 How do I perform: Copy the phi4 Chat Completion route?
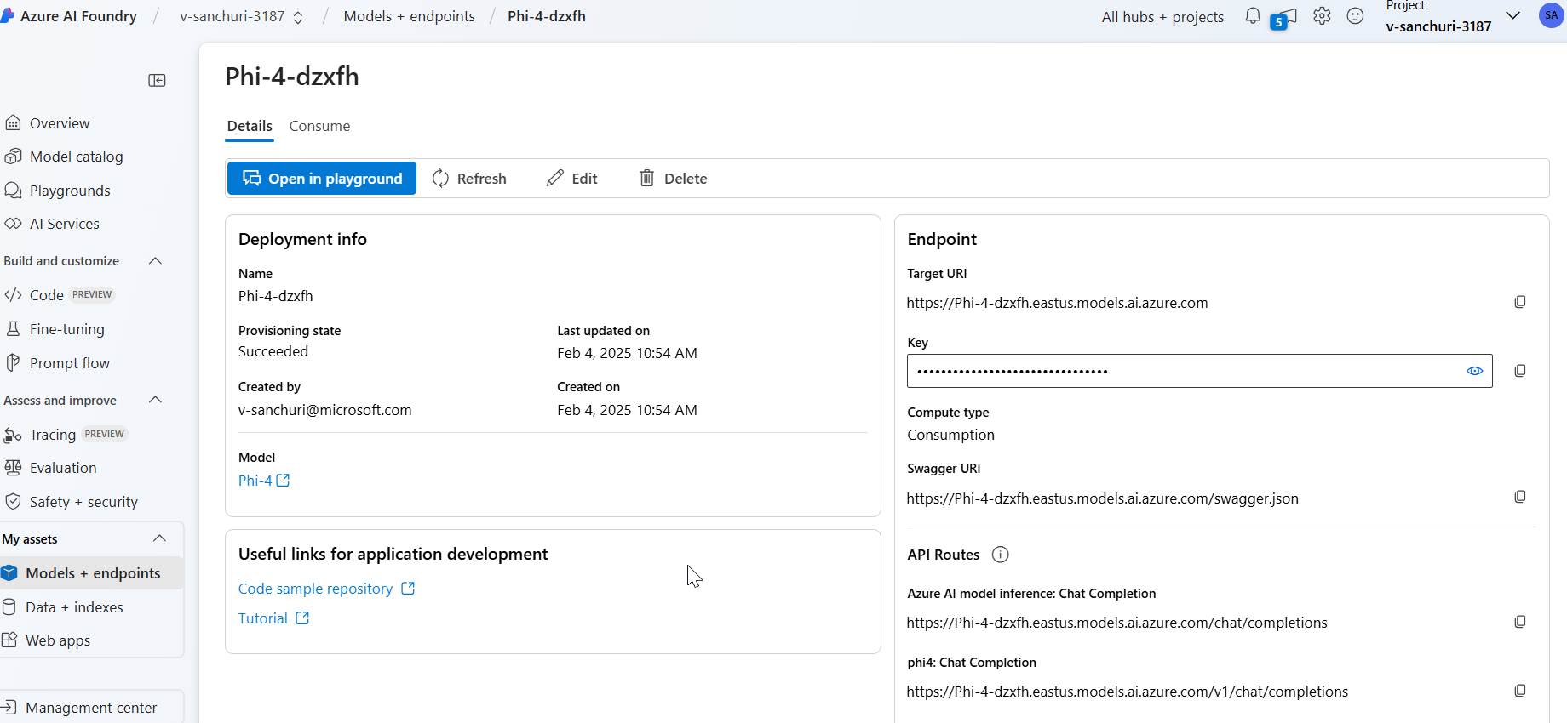point(1520,691)
